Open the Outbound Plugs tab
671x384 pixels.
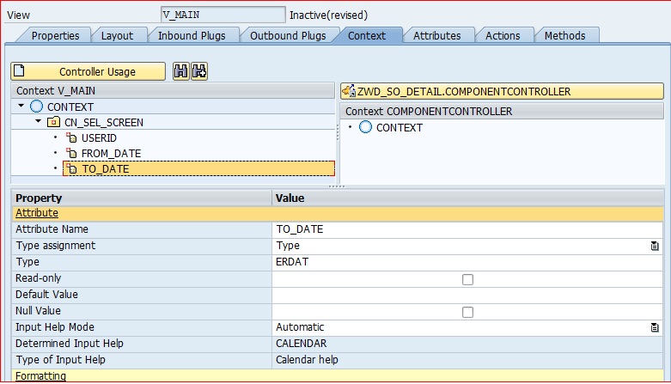[x=288, y=35]
